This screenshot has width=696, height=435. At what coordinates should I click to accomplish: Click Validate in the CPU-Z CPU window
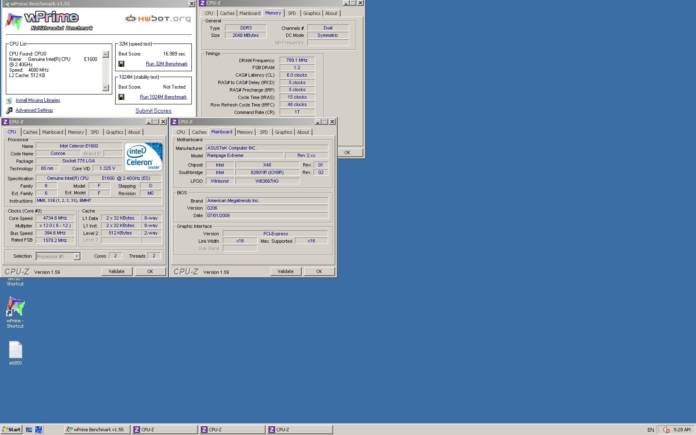coord(116,271)
